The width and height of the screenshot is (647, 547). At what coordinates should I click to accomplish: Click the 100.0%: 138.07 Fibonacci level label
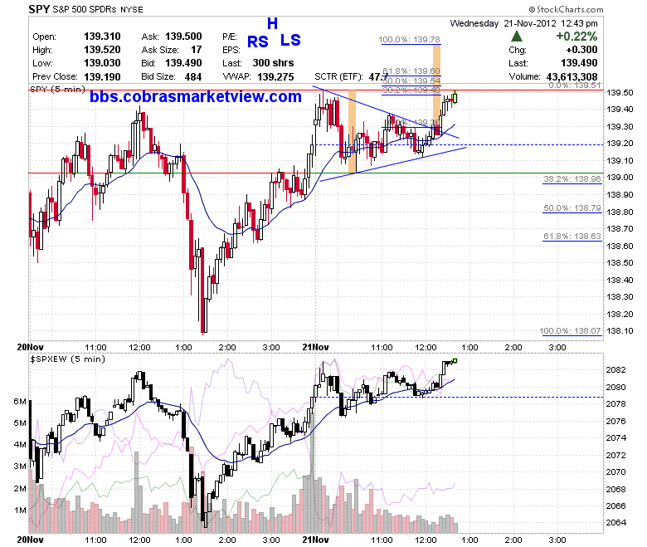click(x=570, y=330)
